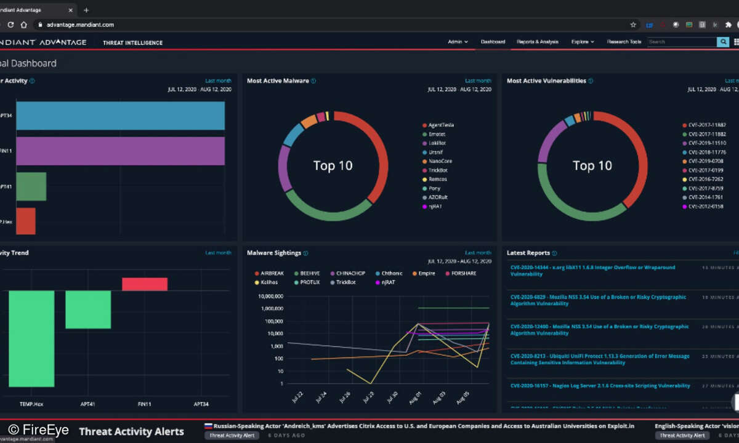Image resolution: width=739 pixels, height=443 pixels.
Task: Open the Admin dropdown menu
Action: pyautogui.click(x=458, y=42)
